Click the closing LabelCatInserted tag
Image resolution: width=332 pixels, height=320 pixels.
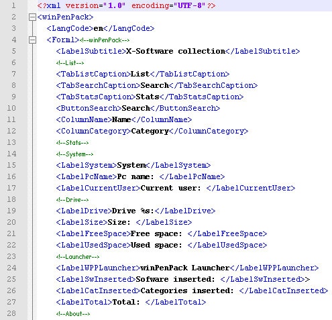point(284,290)
